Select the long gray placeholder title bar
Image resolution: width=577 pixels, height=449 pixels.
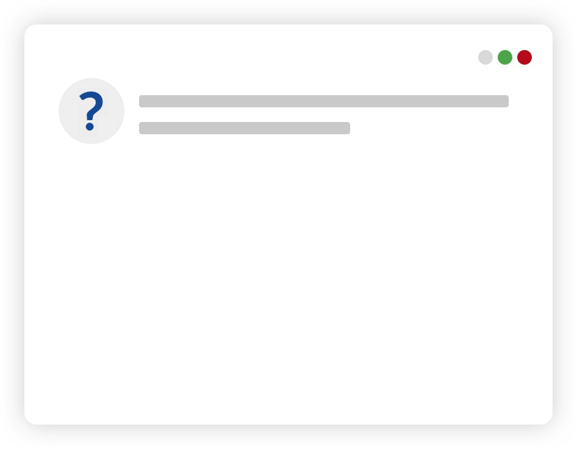pos(324,101)
